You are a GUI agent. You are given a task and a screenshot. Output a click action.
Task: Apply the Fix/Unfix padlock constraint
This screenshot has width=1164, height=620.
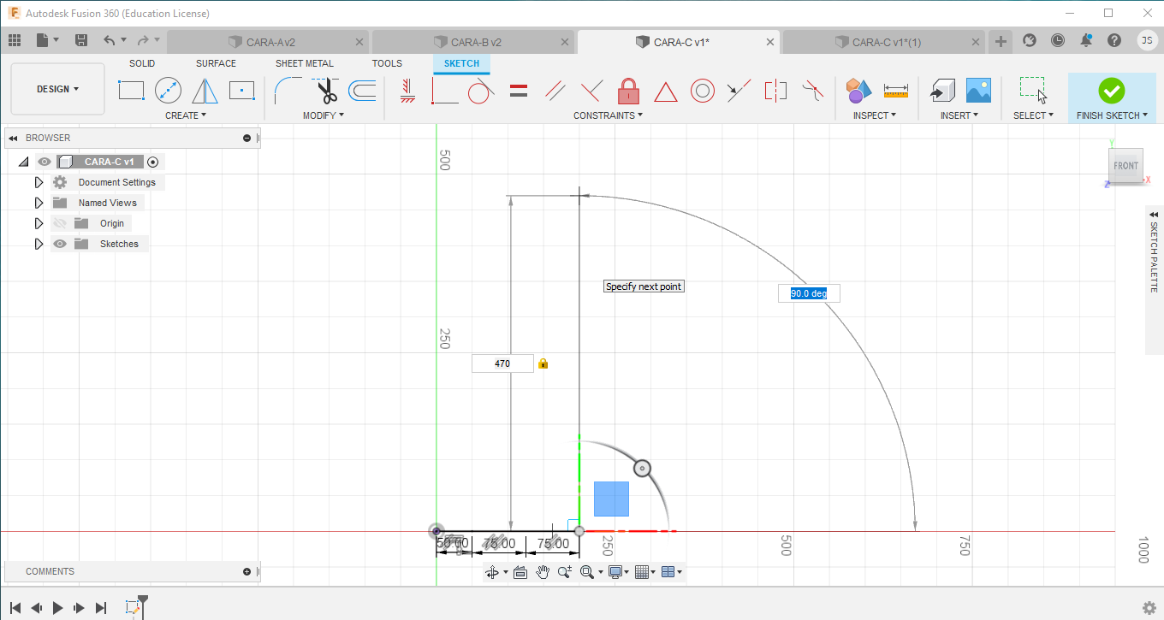[629, 90]
